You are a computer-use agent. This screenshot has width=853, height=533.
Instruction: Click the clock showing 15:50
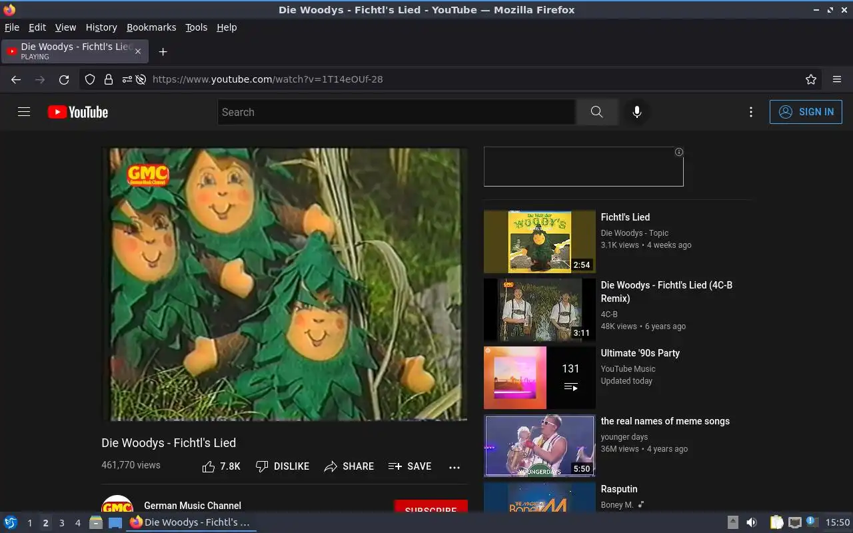[838, 522]
